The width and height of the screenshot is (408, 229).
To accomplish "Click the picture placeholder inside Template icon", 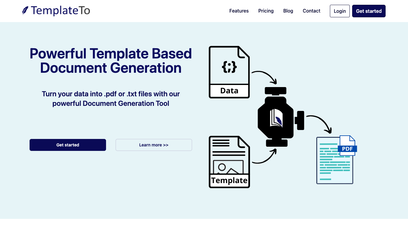I will (228, 167).
